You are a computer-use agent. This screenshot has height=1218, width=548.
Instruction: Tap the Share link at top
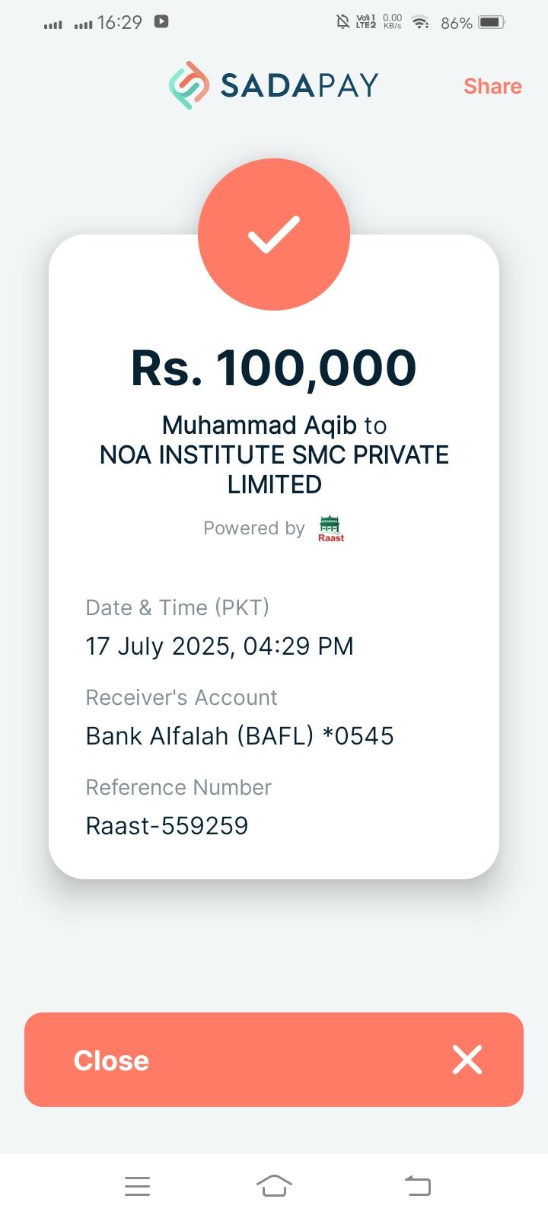click(x=492, y=86)
